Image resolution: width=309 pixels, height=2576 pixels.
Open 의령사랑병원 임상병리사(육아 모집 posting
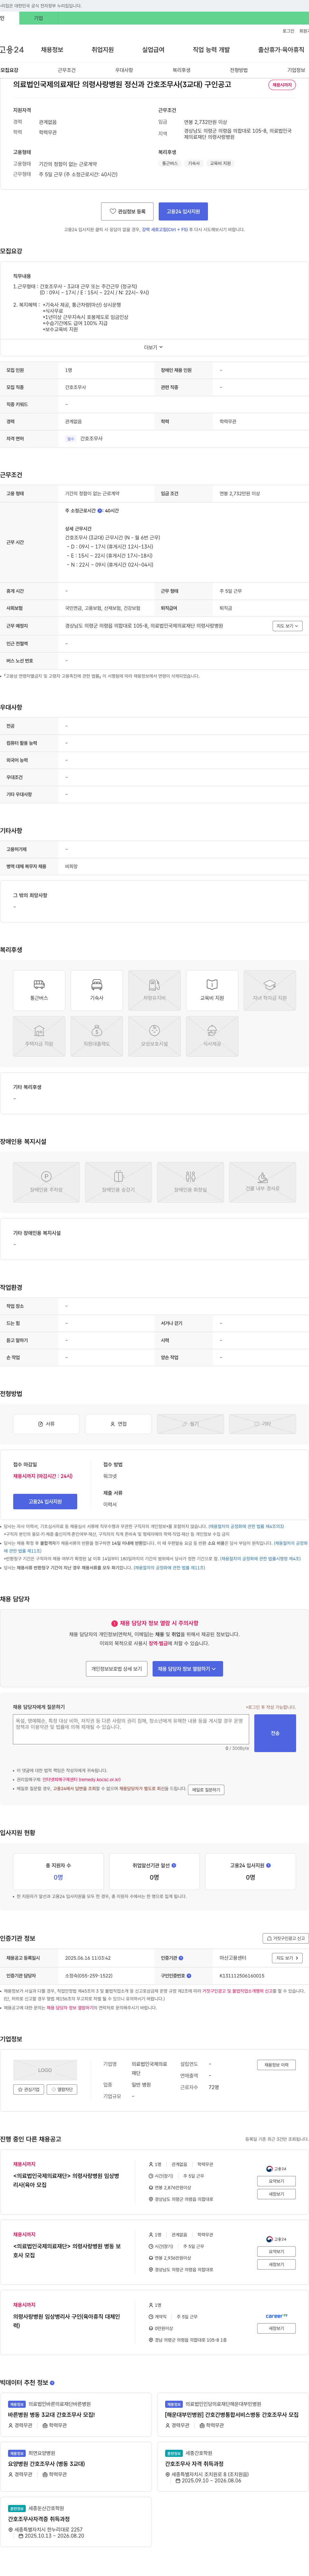[x=66, y=2180]
